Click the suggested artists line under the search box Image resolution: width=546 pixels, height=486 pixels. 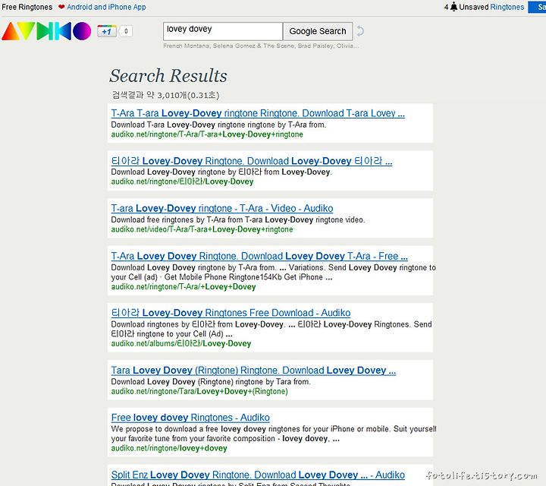[x=261, y=46]
